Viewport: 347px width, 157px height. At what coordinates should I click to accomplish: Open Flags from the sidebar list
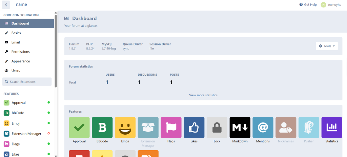27,144
